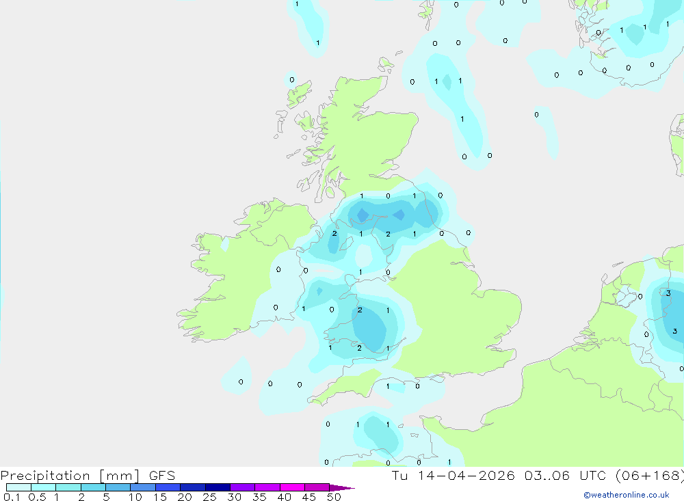Pick the legend swatch between 30 and 35
Image resolution: width=684 pixels, height=501 pixels.
coord(243,487)
